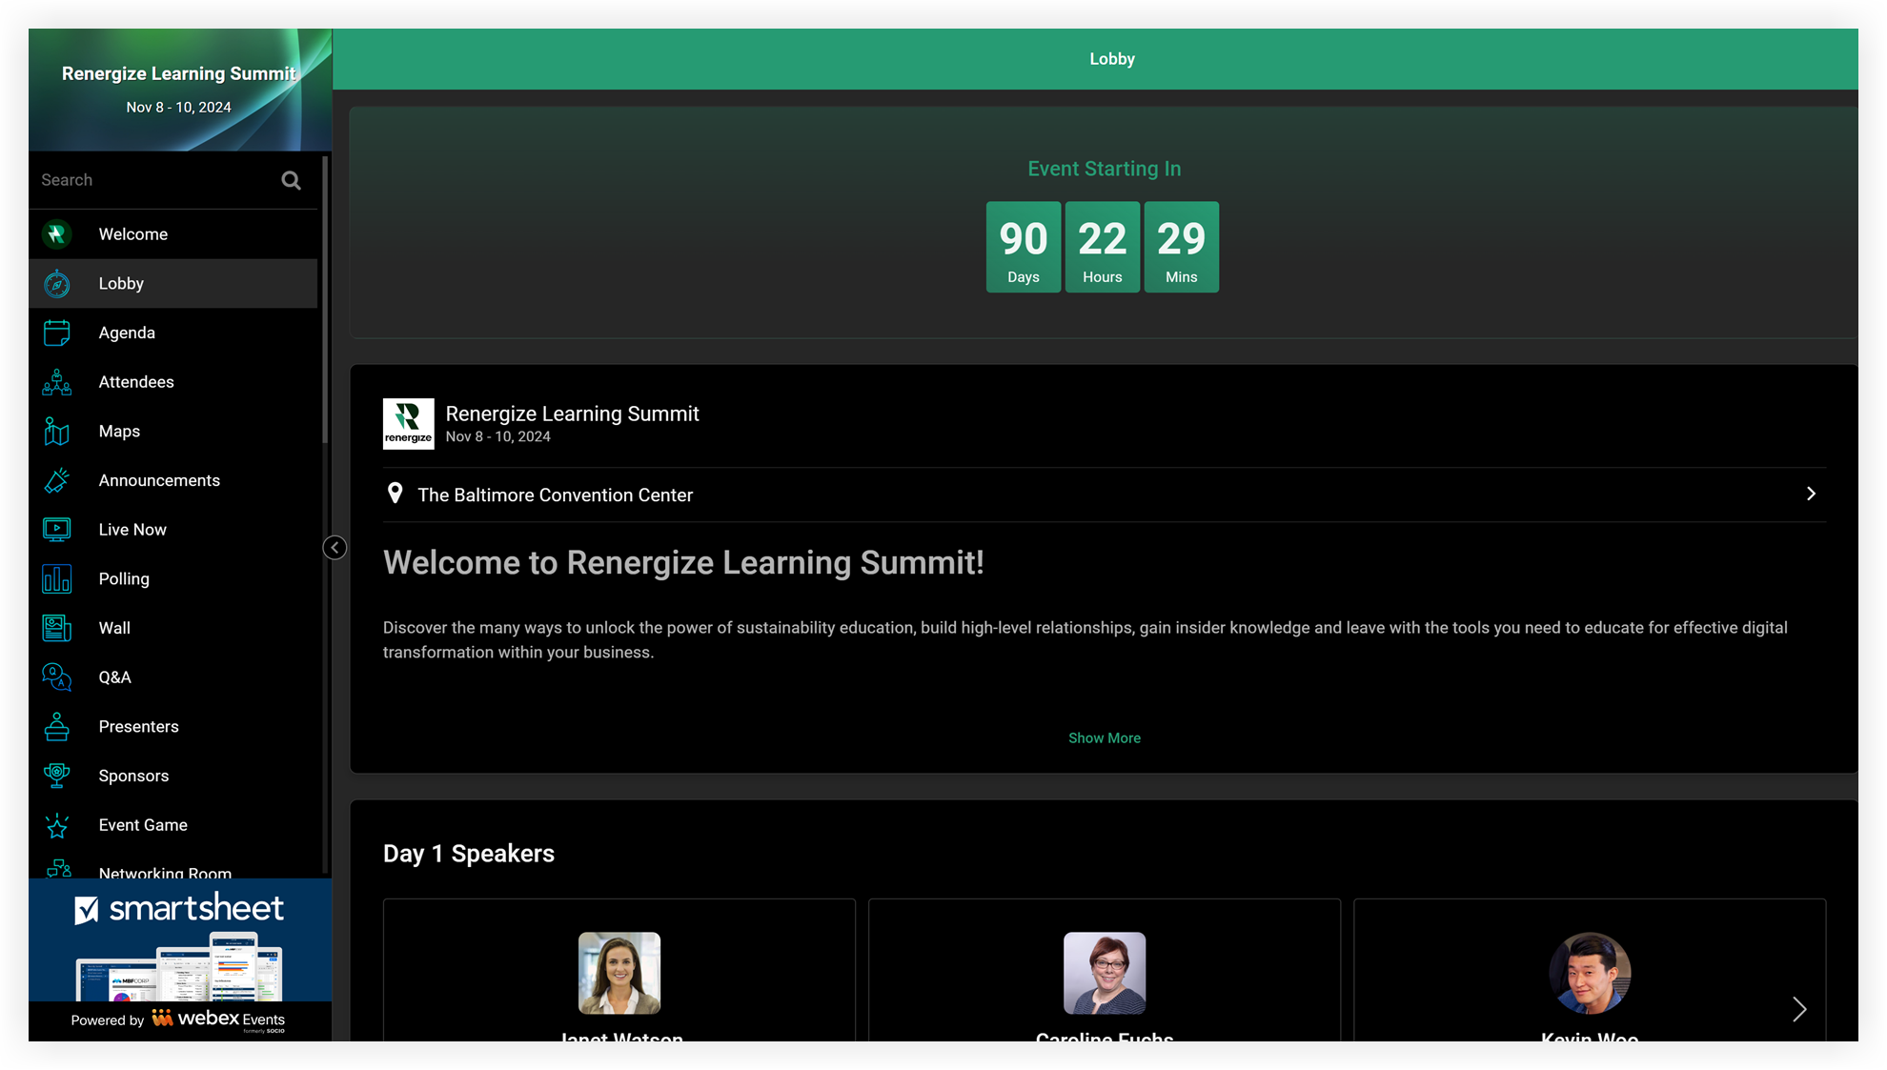Click the Polling bar chart icon

point(57,579)
